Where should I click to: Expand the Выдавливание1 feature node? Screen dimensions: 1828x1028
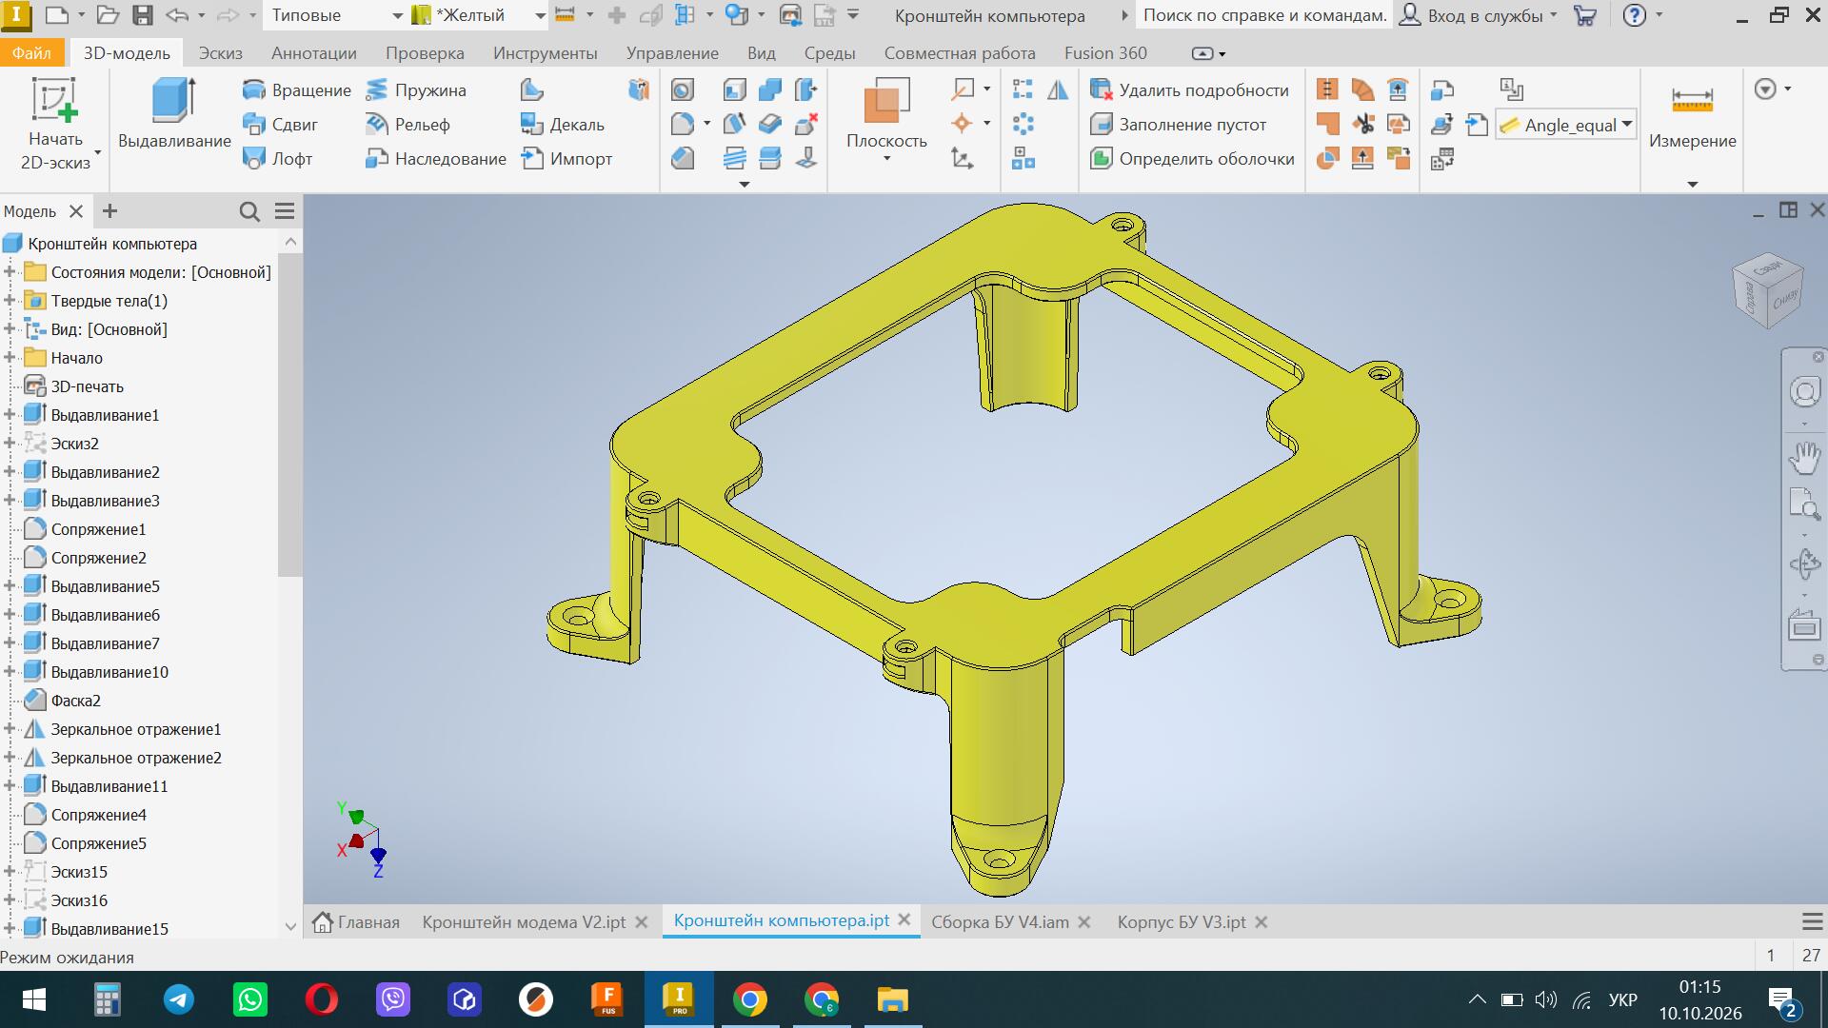click(x=10, y=415)
